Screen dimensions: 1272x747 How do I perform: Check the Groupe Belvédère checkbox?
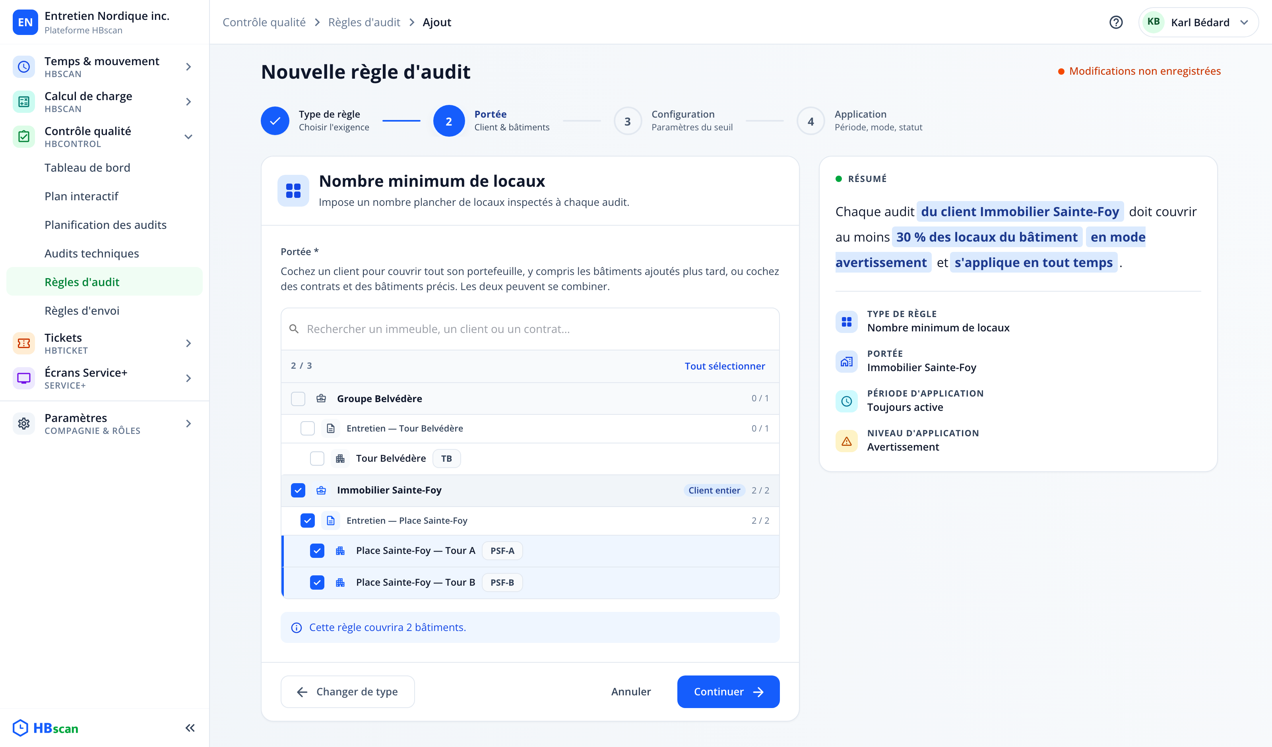(298, 399)
